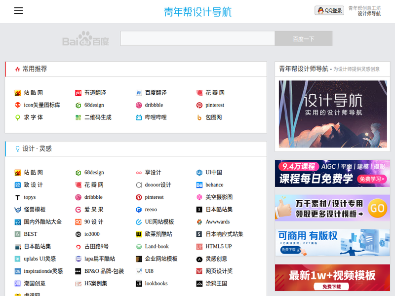
Task: Open the hamburger menu icon
Action: [x=18, y=10]
